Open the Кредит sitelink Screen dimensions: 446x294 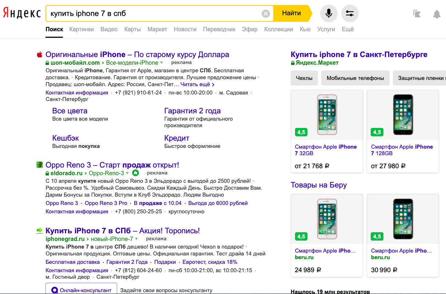pos(177,138)
